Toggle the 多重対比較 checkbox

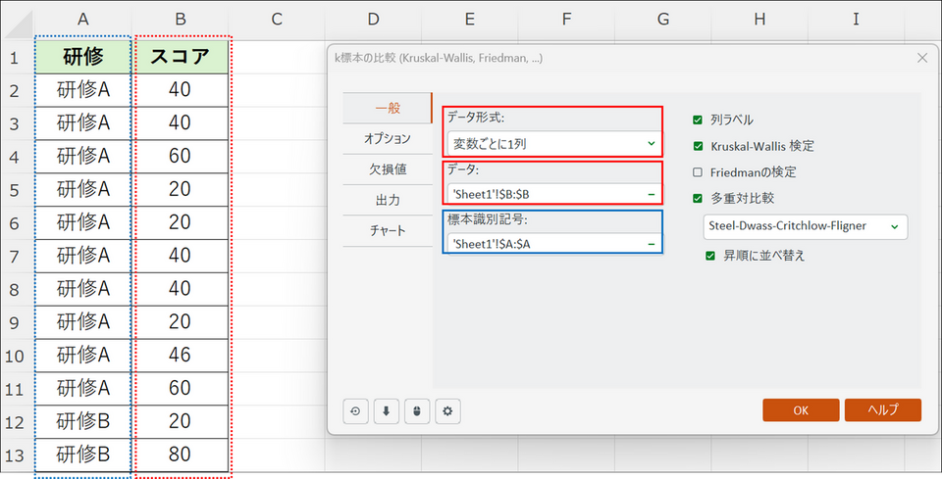tap(698, 198)
